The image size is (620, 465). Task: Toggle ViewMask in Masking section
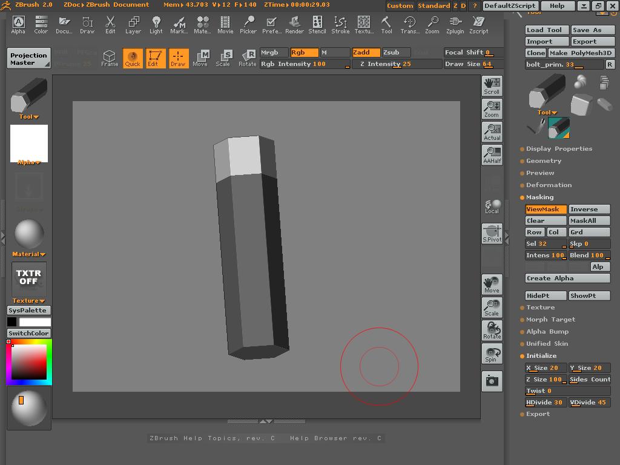[x=546, y=209]
